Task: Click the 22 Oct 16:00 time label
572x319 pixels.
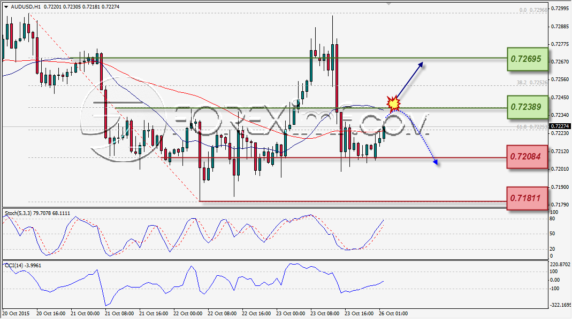Action: pyautogui.click(x=256, y=314)
